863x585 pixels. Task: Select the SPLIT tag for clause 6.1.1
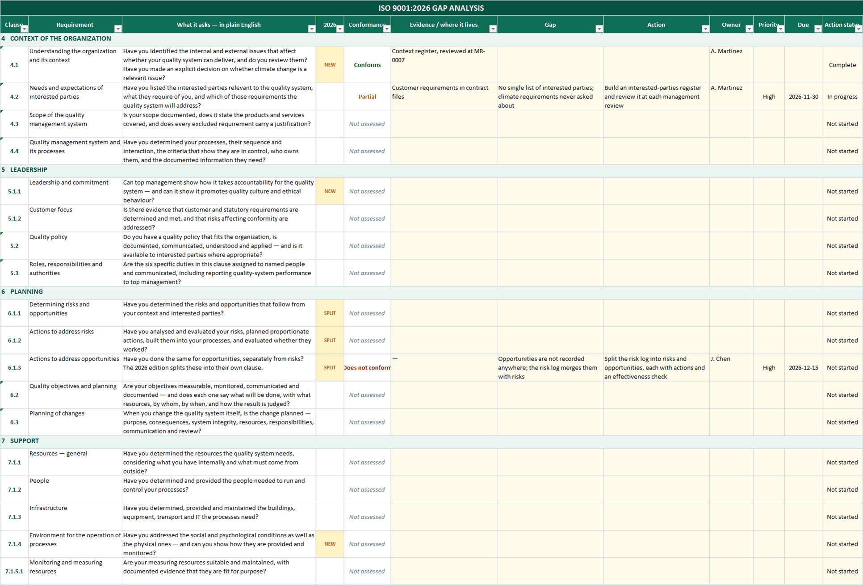pos(330,313)
